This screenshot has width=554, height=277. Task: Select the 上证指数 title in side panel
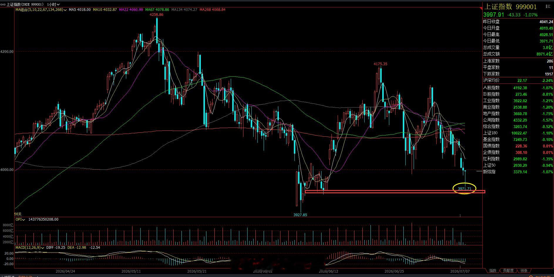[x=498, y=6]
